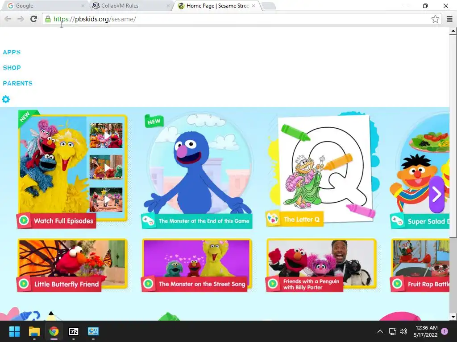Bookmark this page with the star icon
The width and height of the screenshot is (457, 342).
435,19
